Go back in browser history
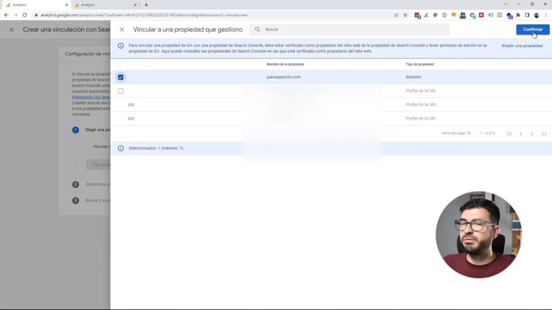The width and height of the screenshot is (552, 310). 6,15
